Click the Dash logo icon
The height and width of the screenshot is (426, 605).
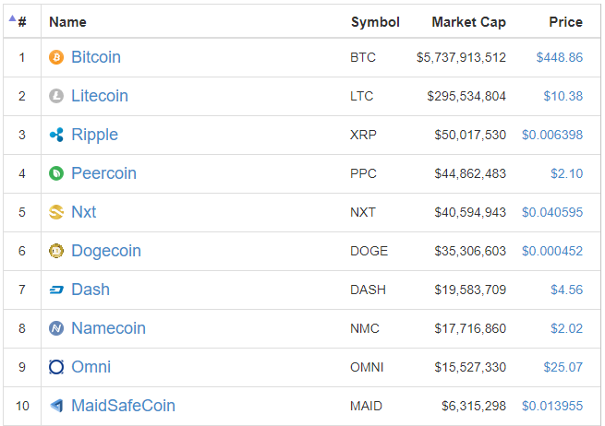(56, 290)
